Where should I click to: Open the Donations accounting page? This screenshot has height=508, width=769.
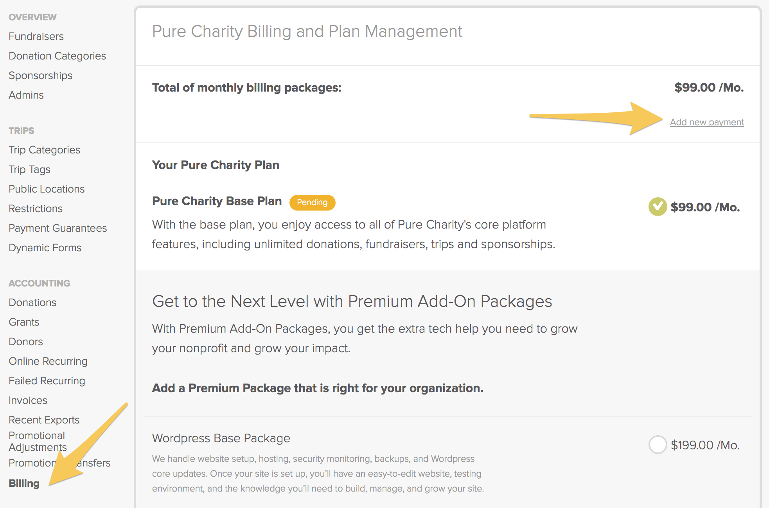32,303
